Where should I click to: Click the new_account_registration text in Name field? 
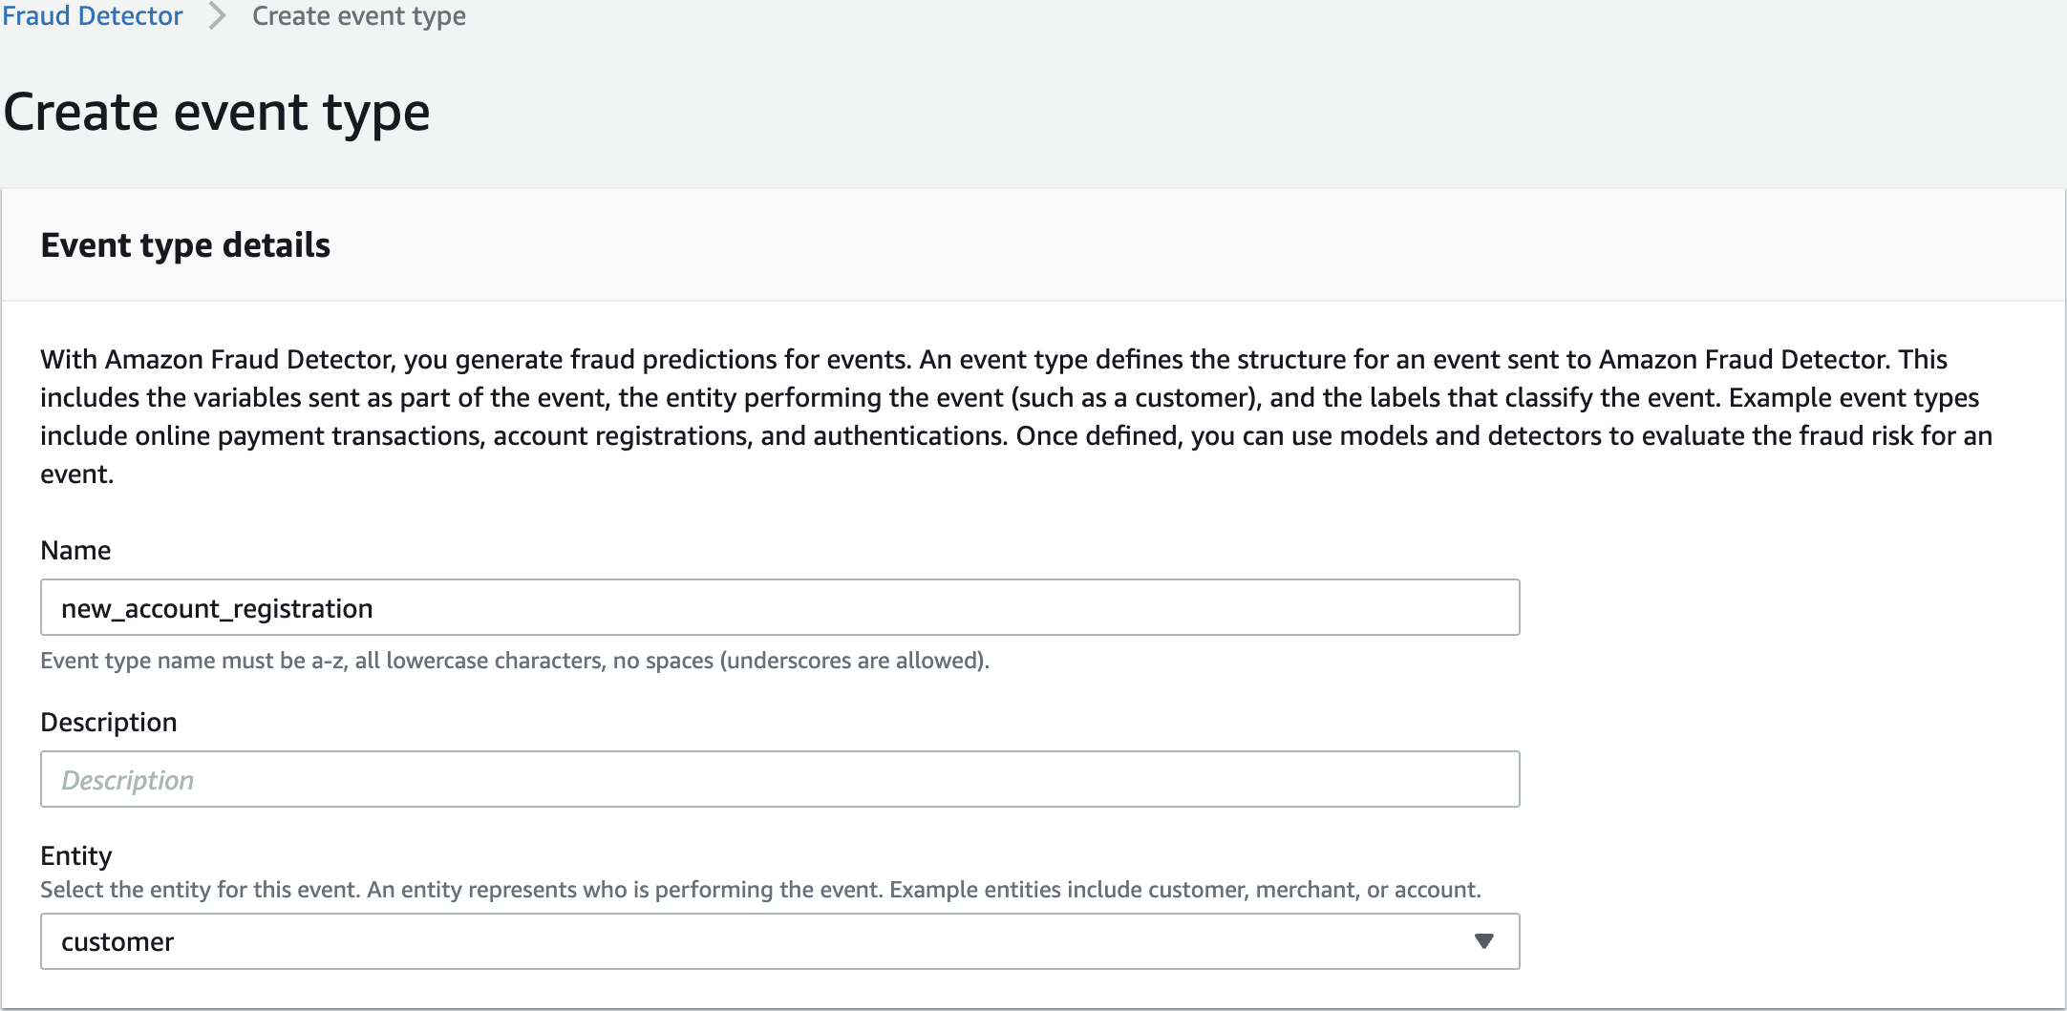pos(217,609)
